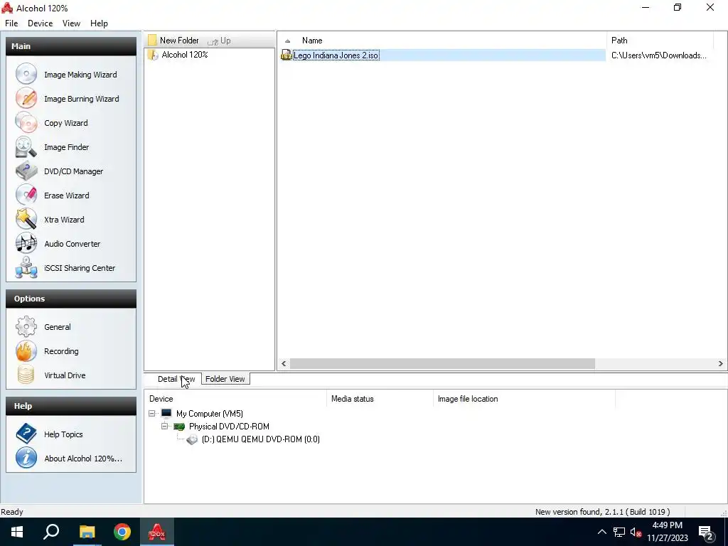The width and height of the screenshot is (728, 546).
Task: Open the About Alcohol 120% info icon
Action: 26,459
